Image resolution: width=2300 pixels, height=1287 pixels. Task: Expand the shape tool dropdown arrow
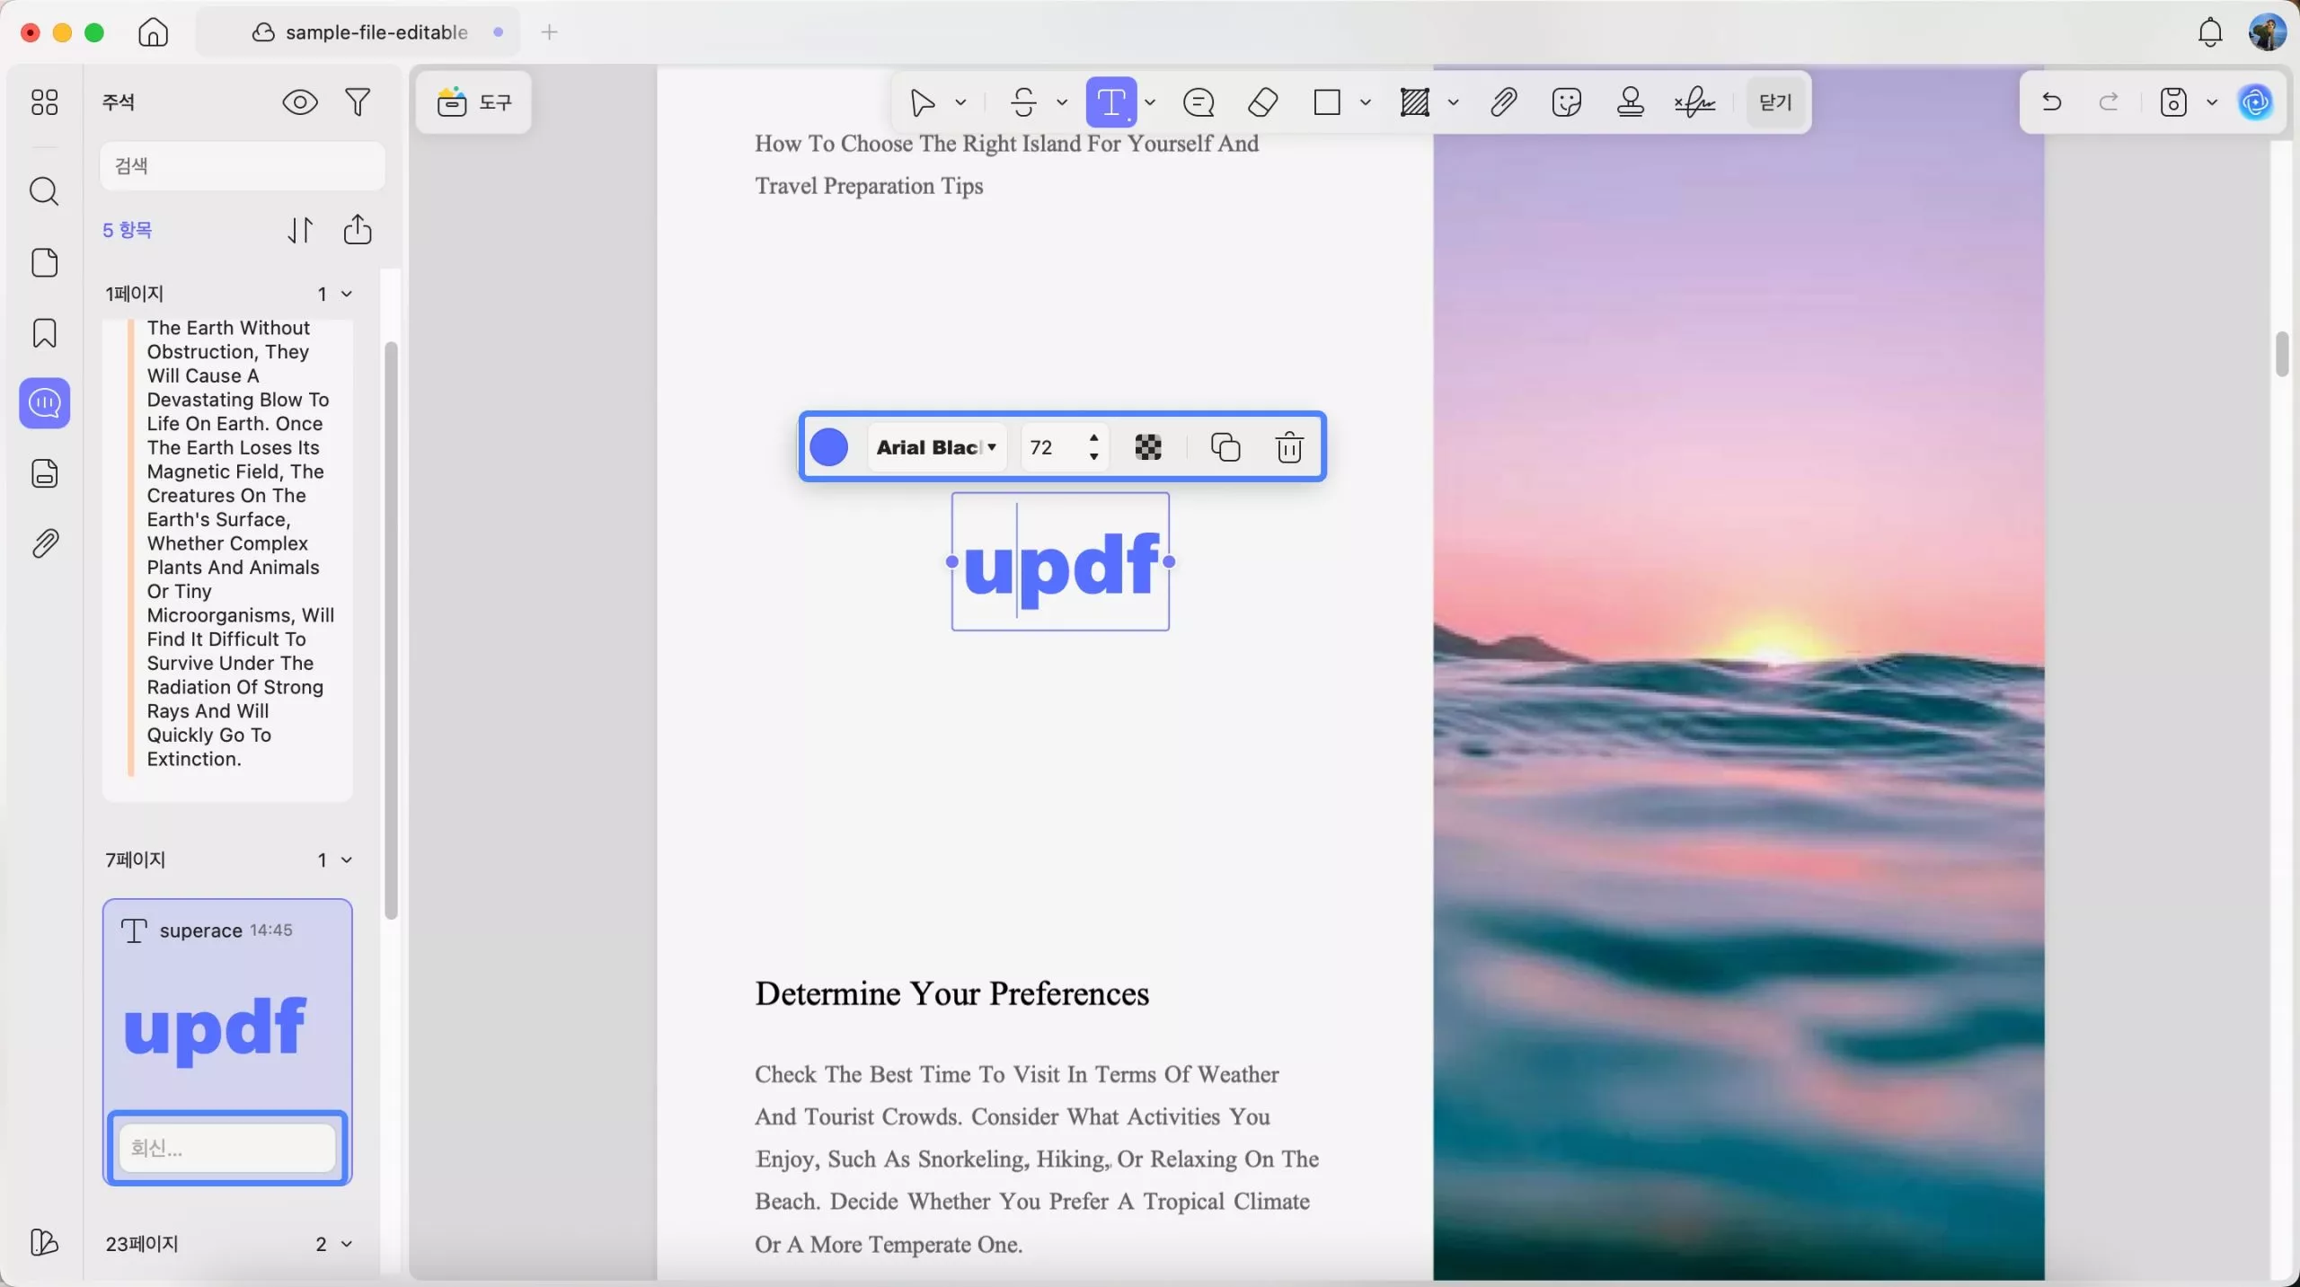1366,102
